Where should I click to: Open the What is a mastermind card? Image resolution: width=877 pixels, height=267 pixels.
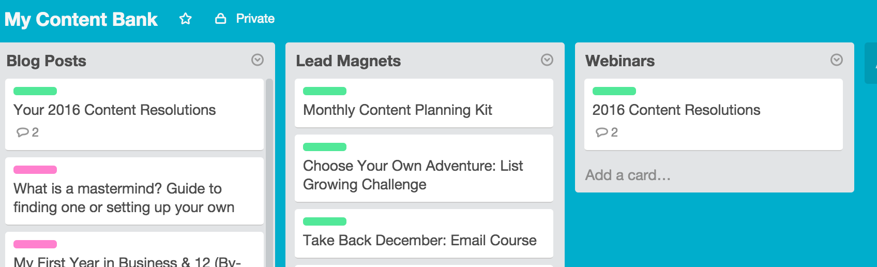click(134, 191)
